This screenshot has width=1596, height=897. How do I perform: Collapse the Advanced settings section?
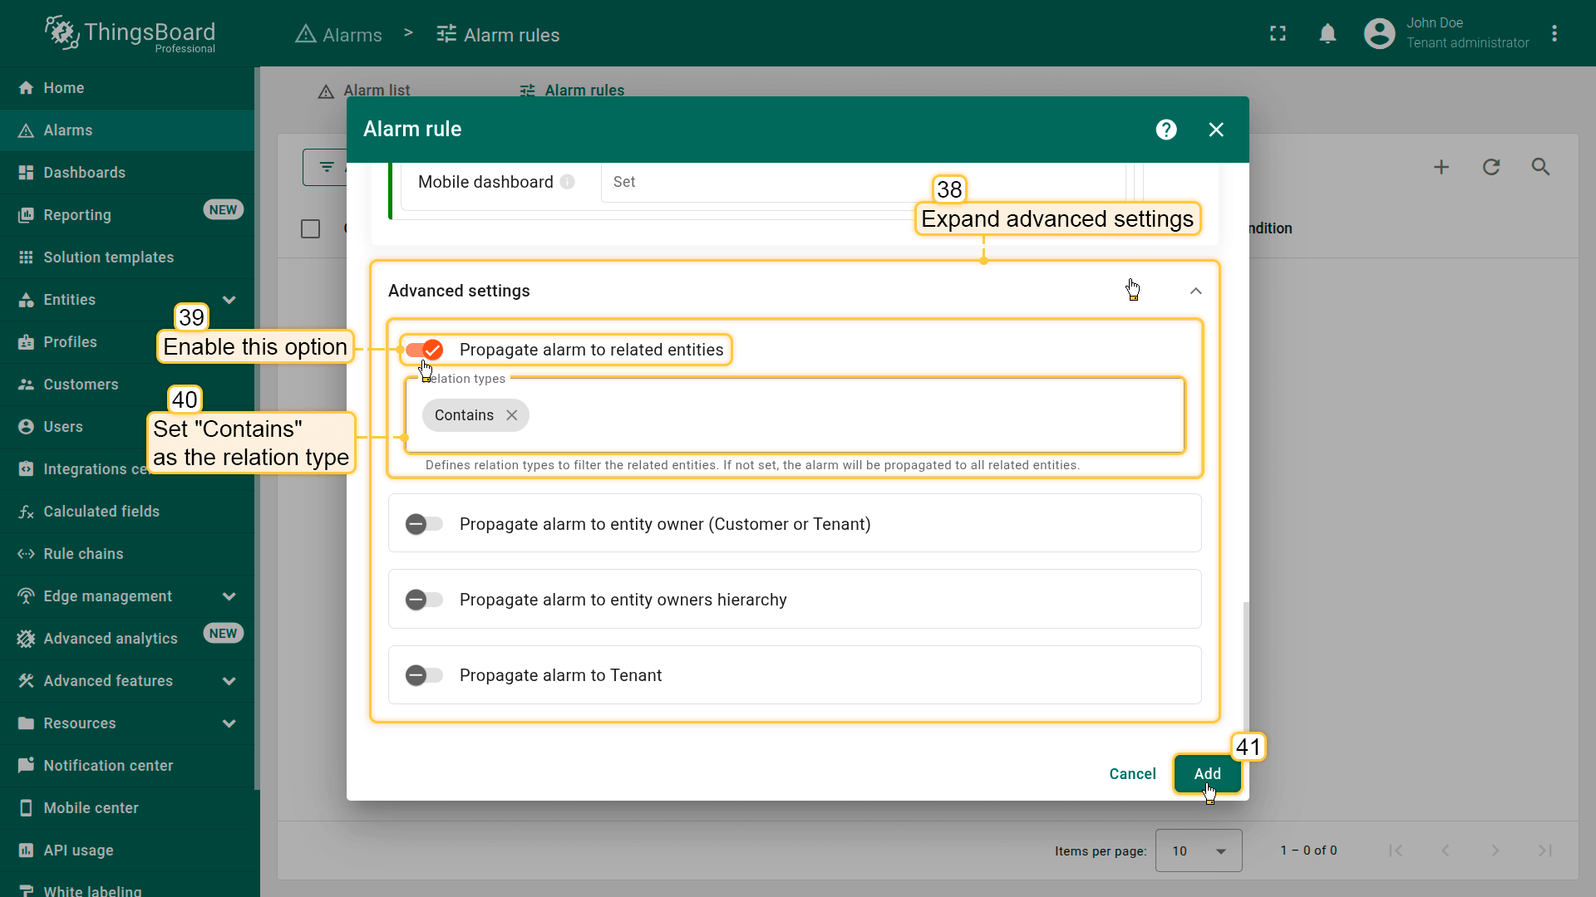tap(1195, 291)
